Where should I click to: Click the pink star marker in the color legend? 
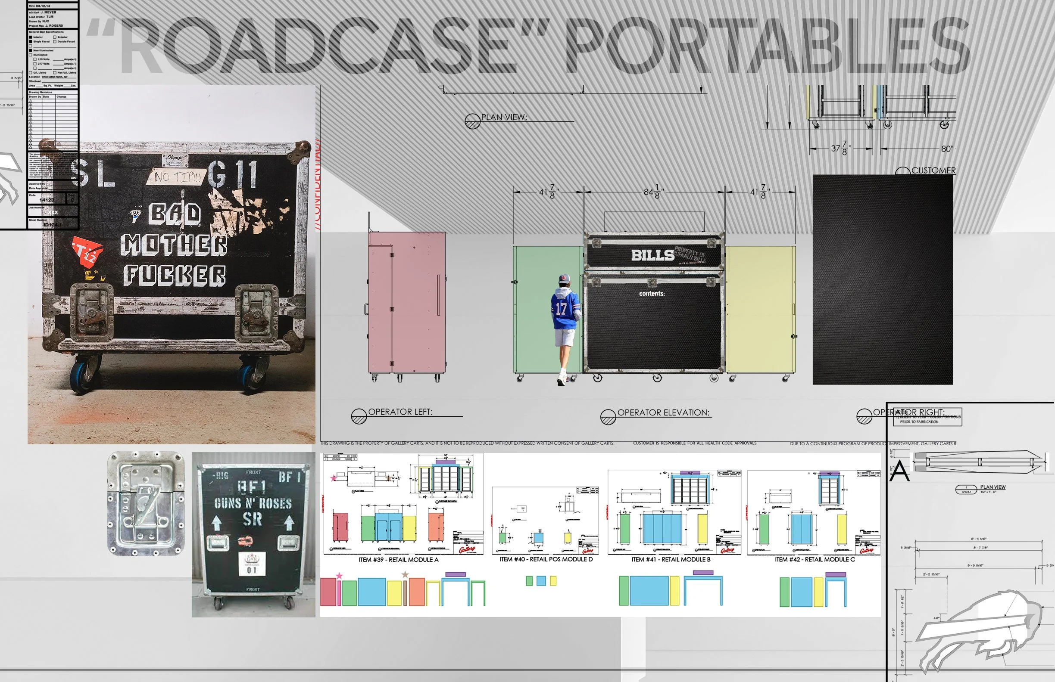coord(339,576)
